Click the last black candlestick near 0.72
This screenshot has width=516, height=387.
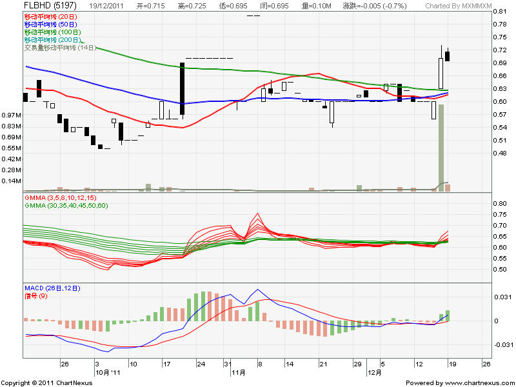[x=448, y=56]
